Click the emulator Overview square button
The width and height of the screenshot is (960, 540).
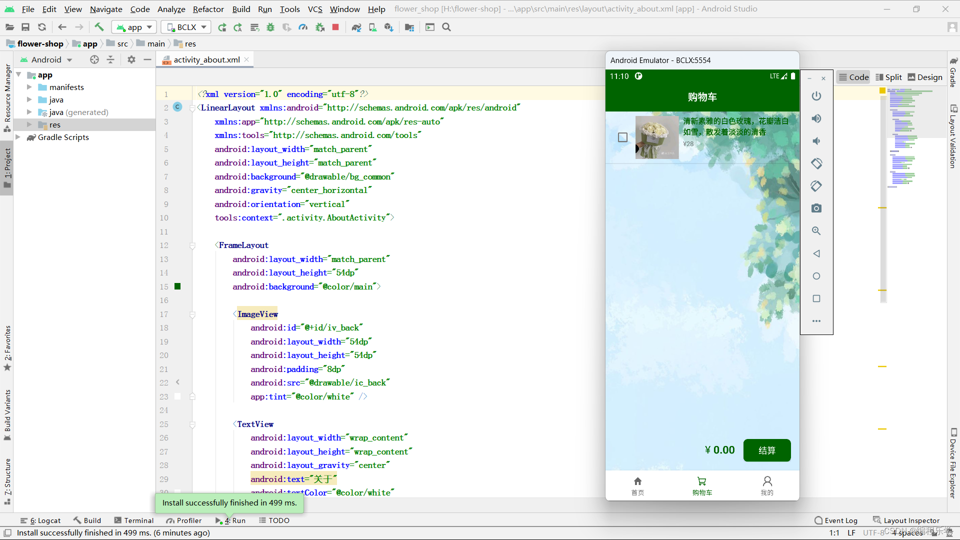(x=816, y=298)
